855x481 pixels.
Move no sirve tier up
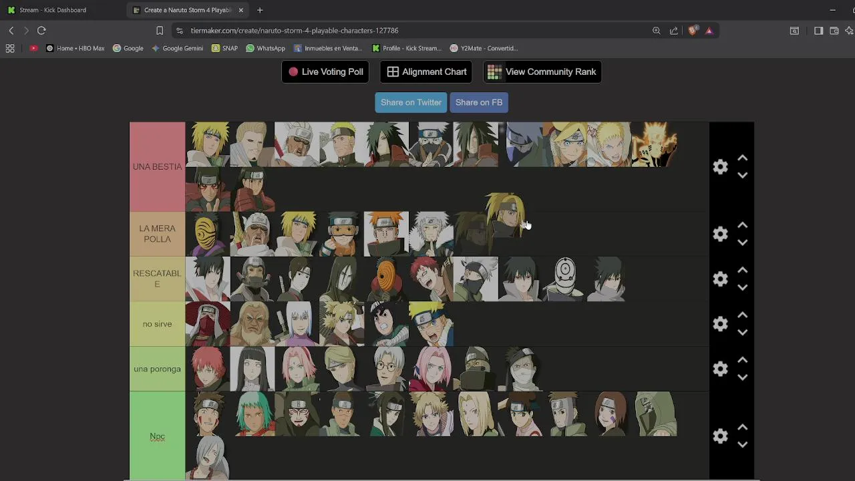[x=742, y=315]
